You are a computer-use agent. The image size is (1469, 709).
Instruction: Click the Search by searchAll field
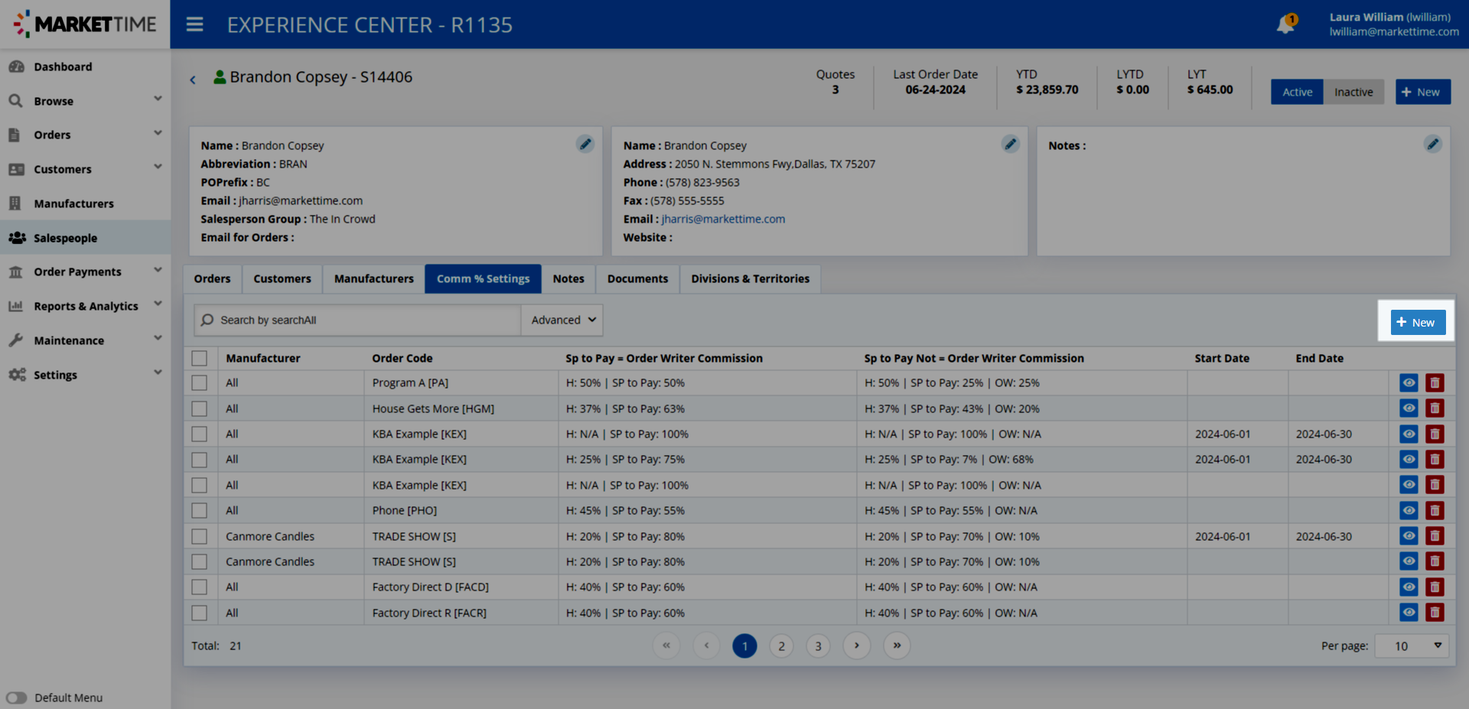tap(360, 320)
